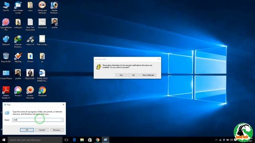The image size is (255, 143).
Task: Open the This PC desktop icon
Action: pyautogui.click(x=6, y=6)
